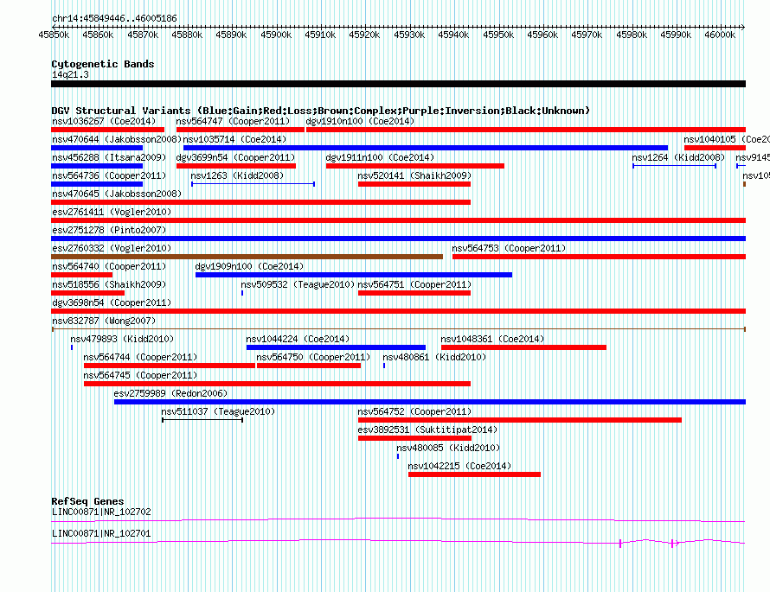Click the red bar under nsv1048361
770x592 pixels.
pyautogui.click(x=523, y=347)
